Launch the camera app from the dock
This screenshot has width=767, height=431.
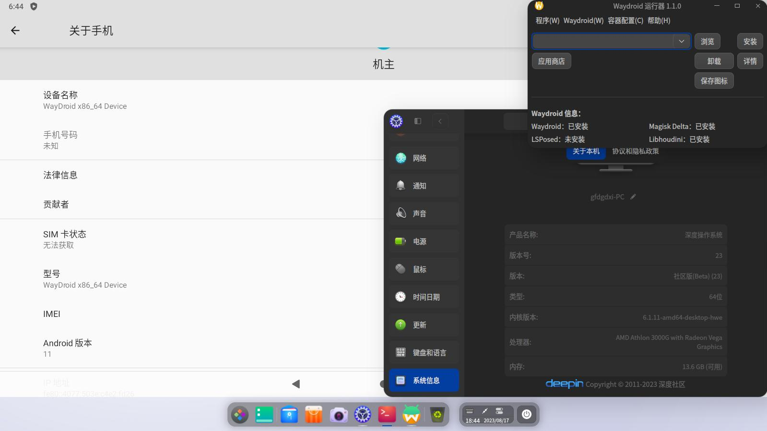(x=339, y=415)
